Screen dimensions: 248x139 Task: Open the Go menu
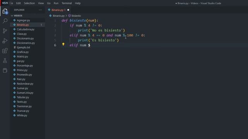49,3
